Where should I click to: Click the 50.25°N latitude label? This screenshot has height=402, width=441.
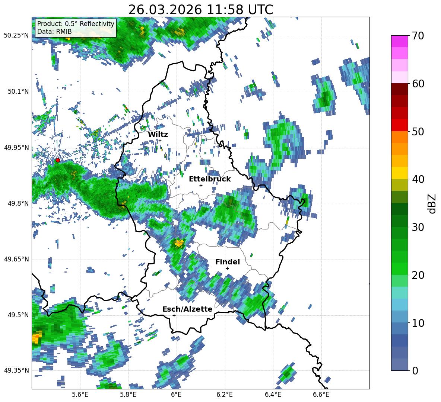(16, 36)
